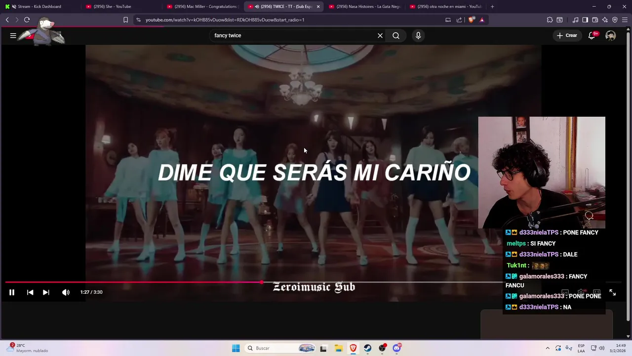Viewport: 632px width, 356px height.
Task: Open Windows Start menu
Action: pos(236,348)
